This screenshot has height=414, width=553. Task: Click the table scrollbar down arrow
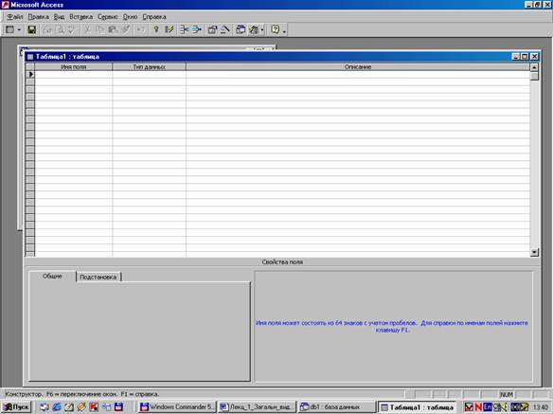[534, 252]
